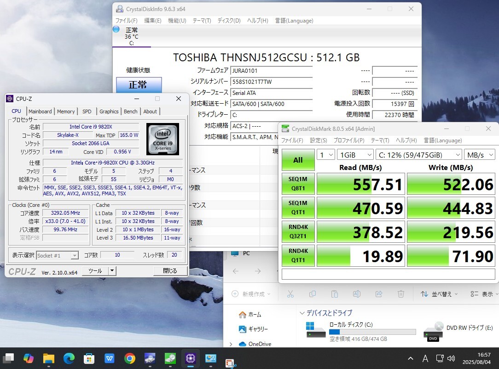Open the clock showing 16:57
Image resolution: width=499 pixels, height=369 pixels.
coord(476,358)
